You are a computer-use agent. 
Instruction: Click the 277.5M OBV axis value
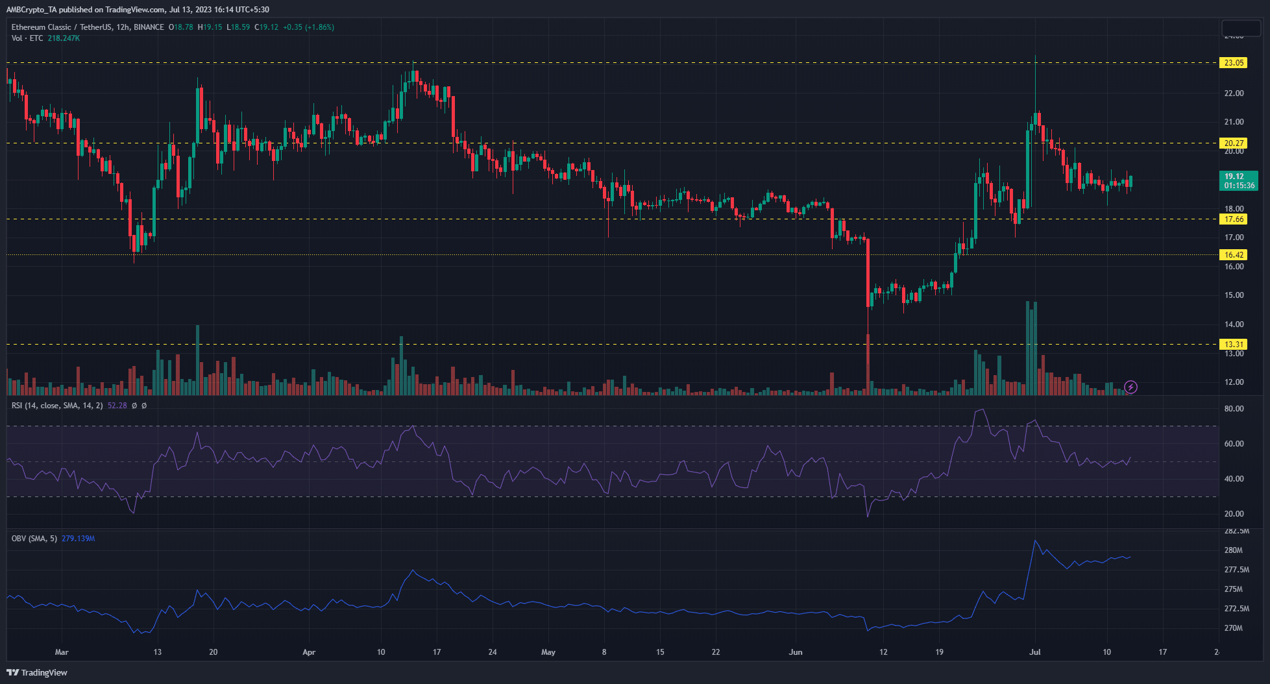pos(1236,570)
